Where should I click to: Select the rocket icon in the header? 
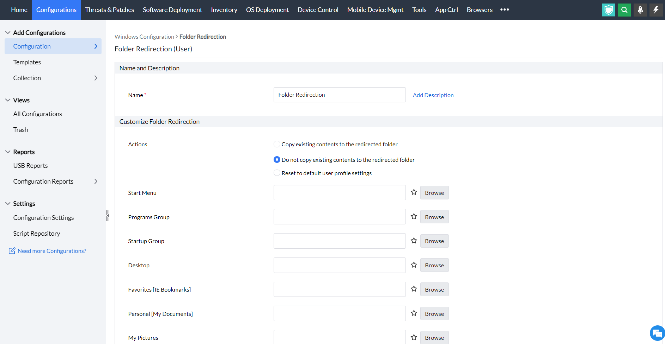(x=640, y=10)
